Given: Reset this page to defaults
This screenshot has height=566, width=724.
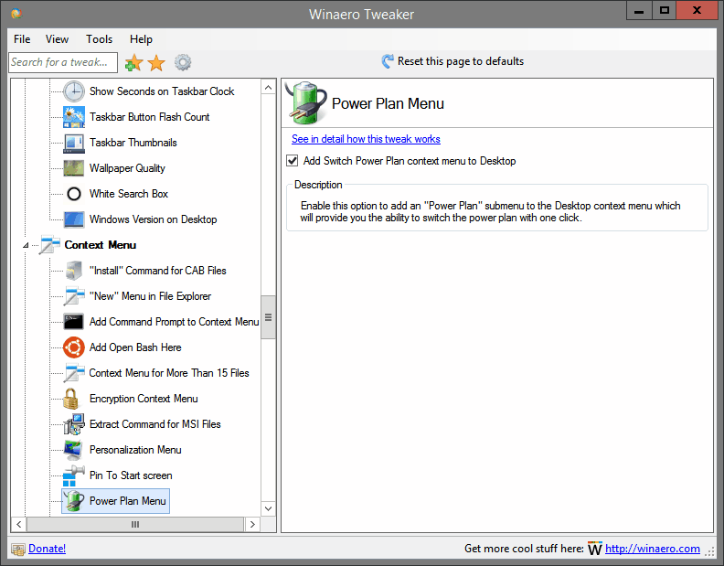Looking at the screenshot, I should pos(461,61).
